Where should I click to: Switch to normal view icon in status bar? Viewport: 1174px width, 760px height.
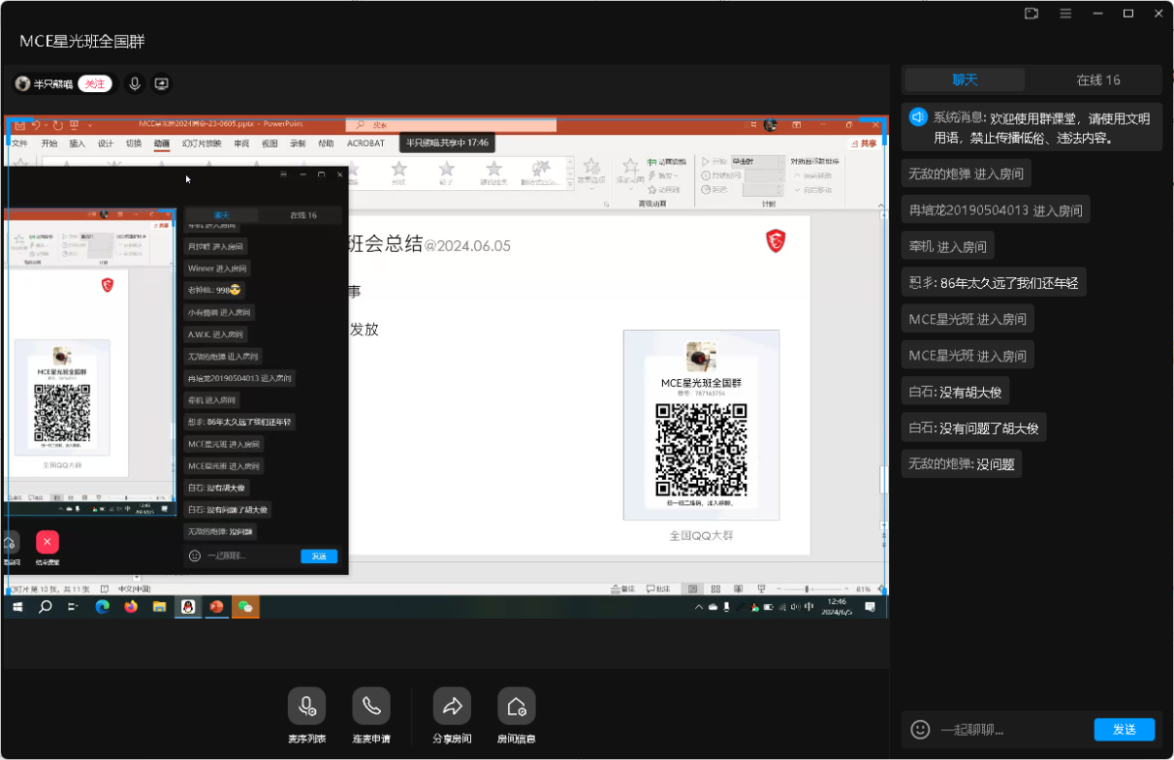[692, 589]
